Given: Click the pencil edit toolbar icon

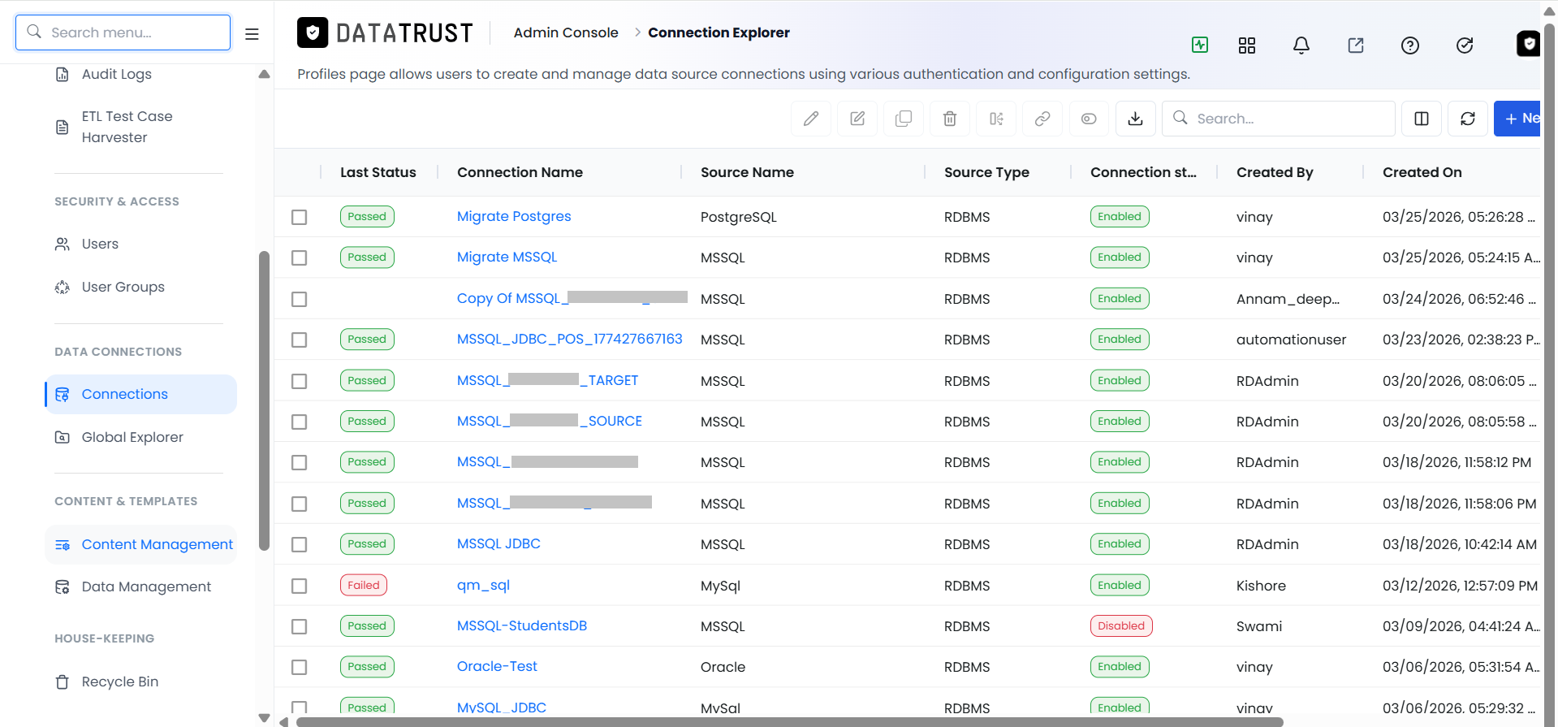Looking at the screenshot, I should pyautogui.click(x=811, y=119).
